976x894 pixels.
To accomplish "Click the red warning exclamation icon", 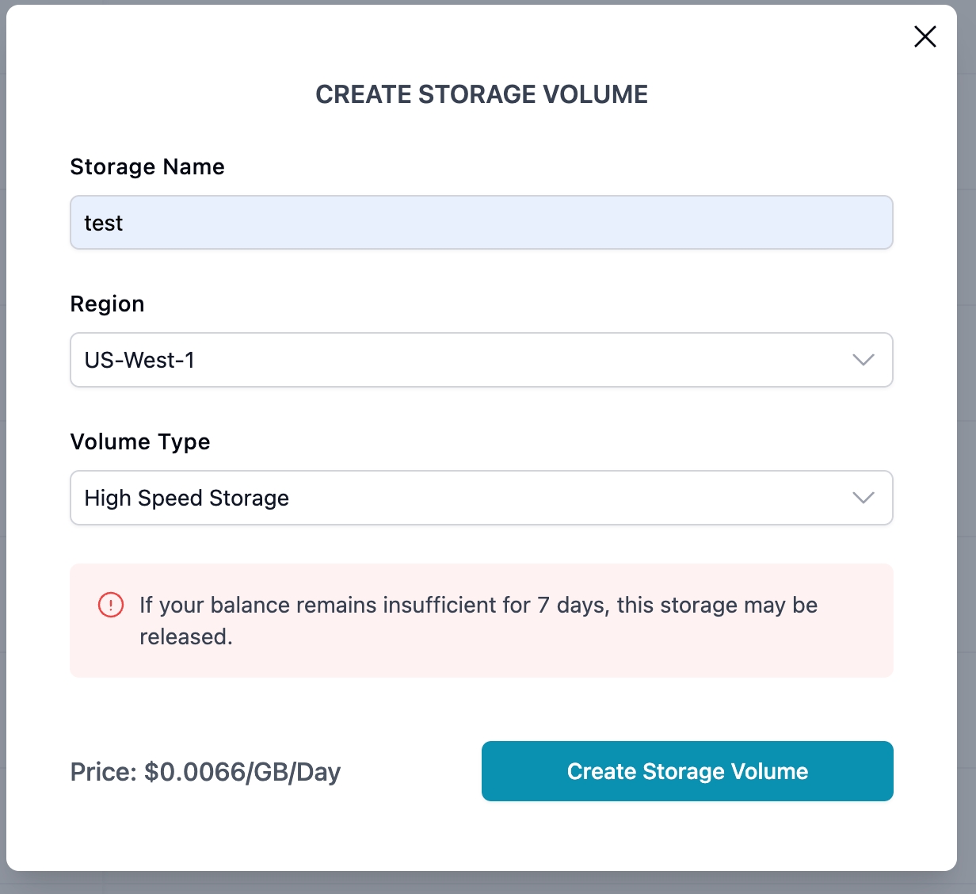I will tap(111, 606).
